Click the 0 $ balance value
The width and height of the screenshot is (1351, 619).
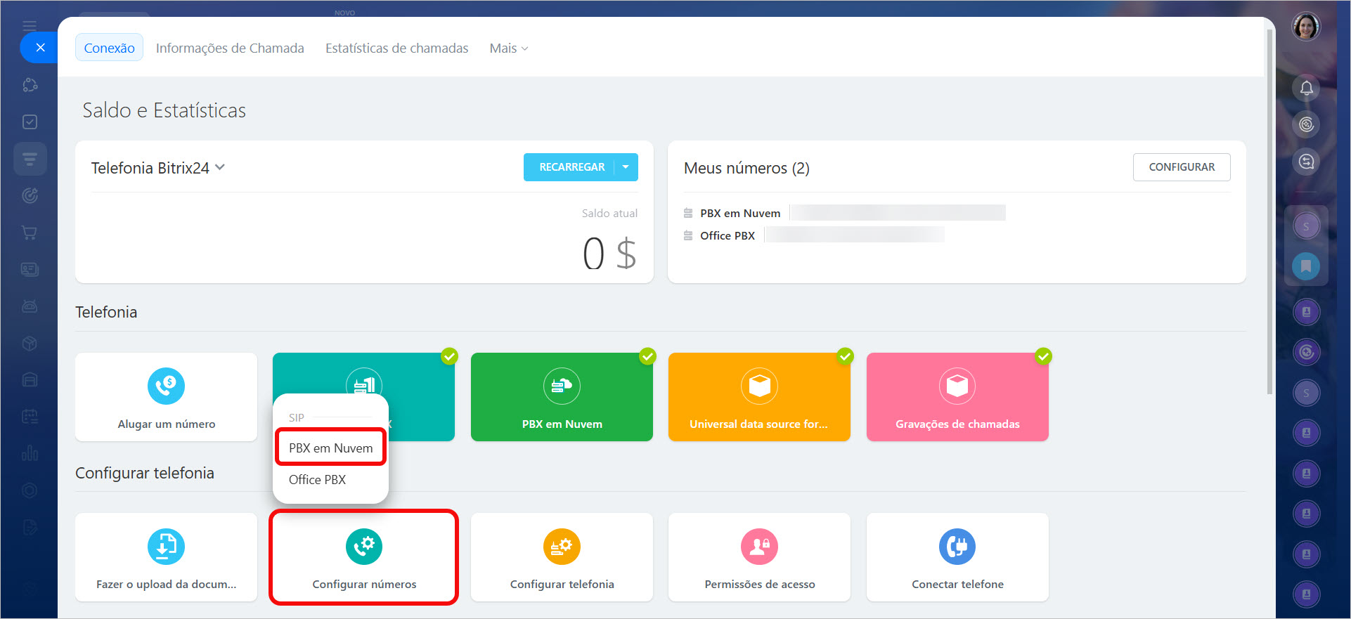(609, 253)
